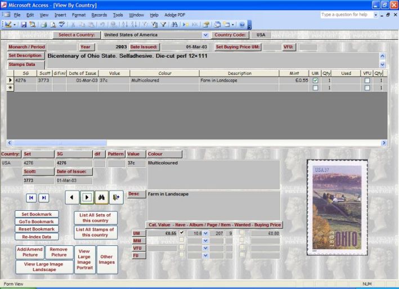399x289 pixels.
Task: Open the MM album dropdown
Action: pos(205,241)
